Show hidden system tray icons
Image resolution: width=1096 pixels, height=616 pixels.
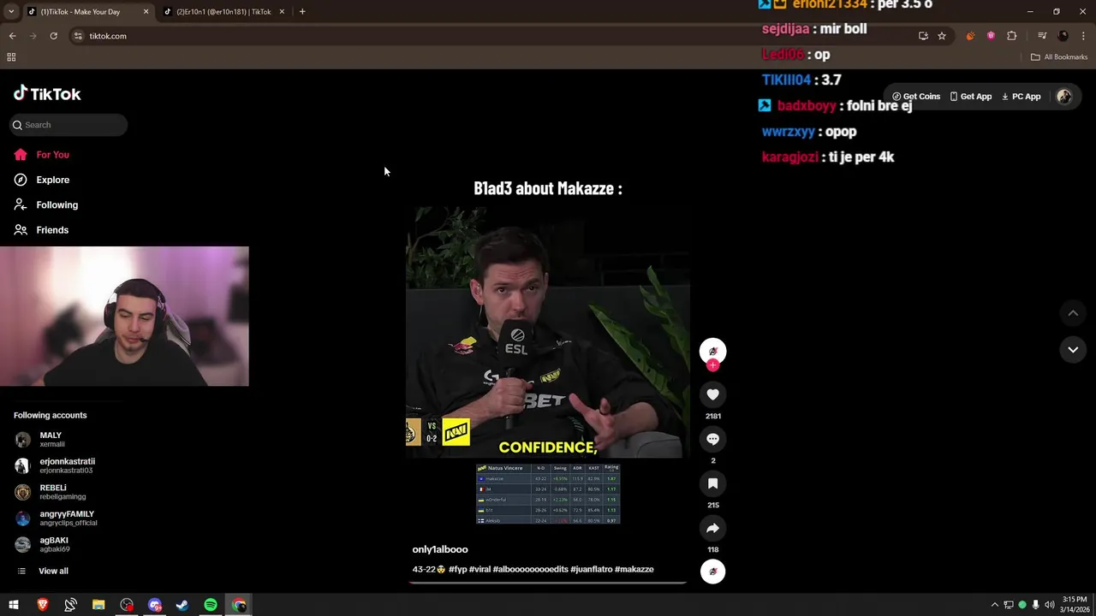pyautogui.click(x=994, y=605)
